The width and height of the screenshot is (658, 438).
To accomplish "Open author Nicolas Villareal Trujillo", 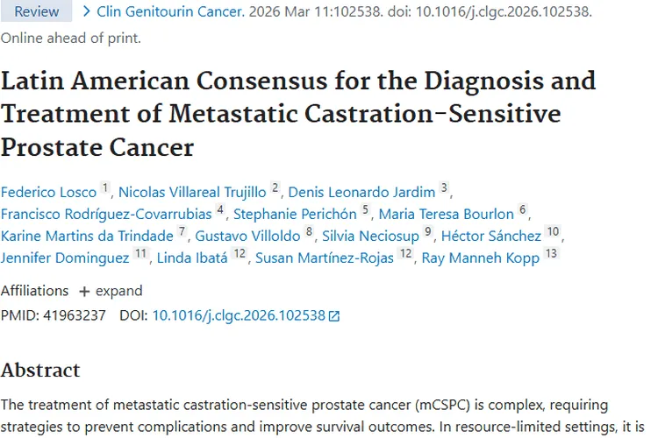I will (192, 191).
